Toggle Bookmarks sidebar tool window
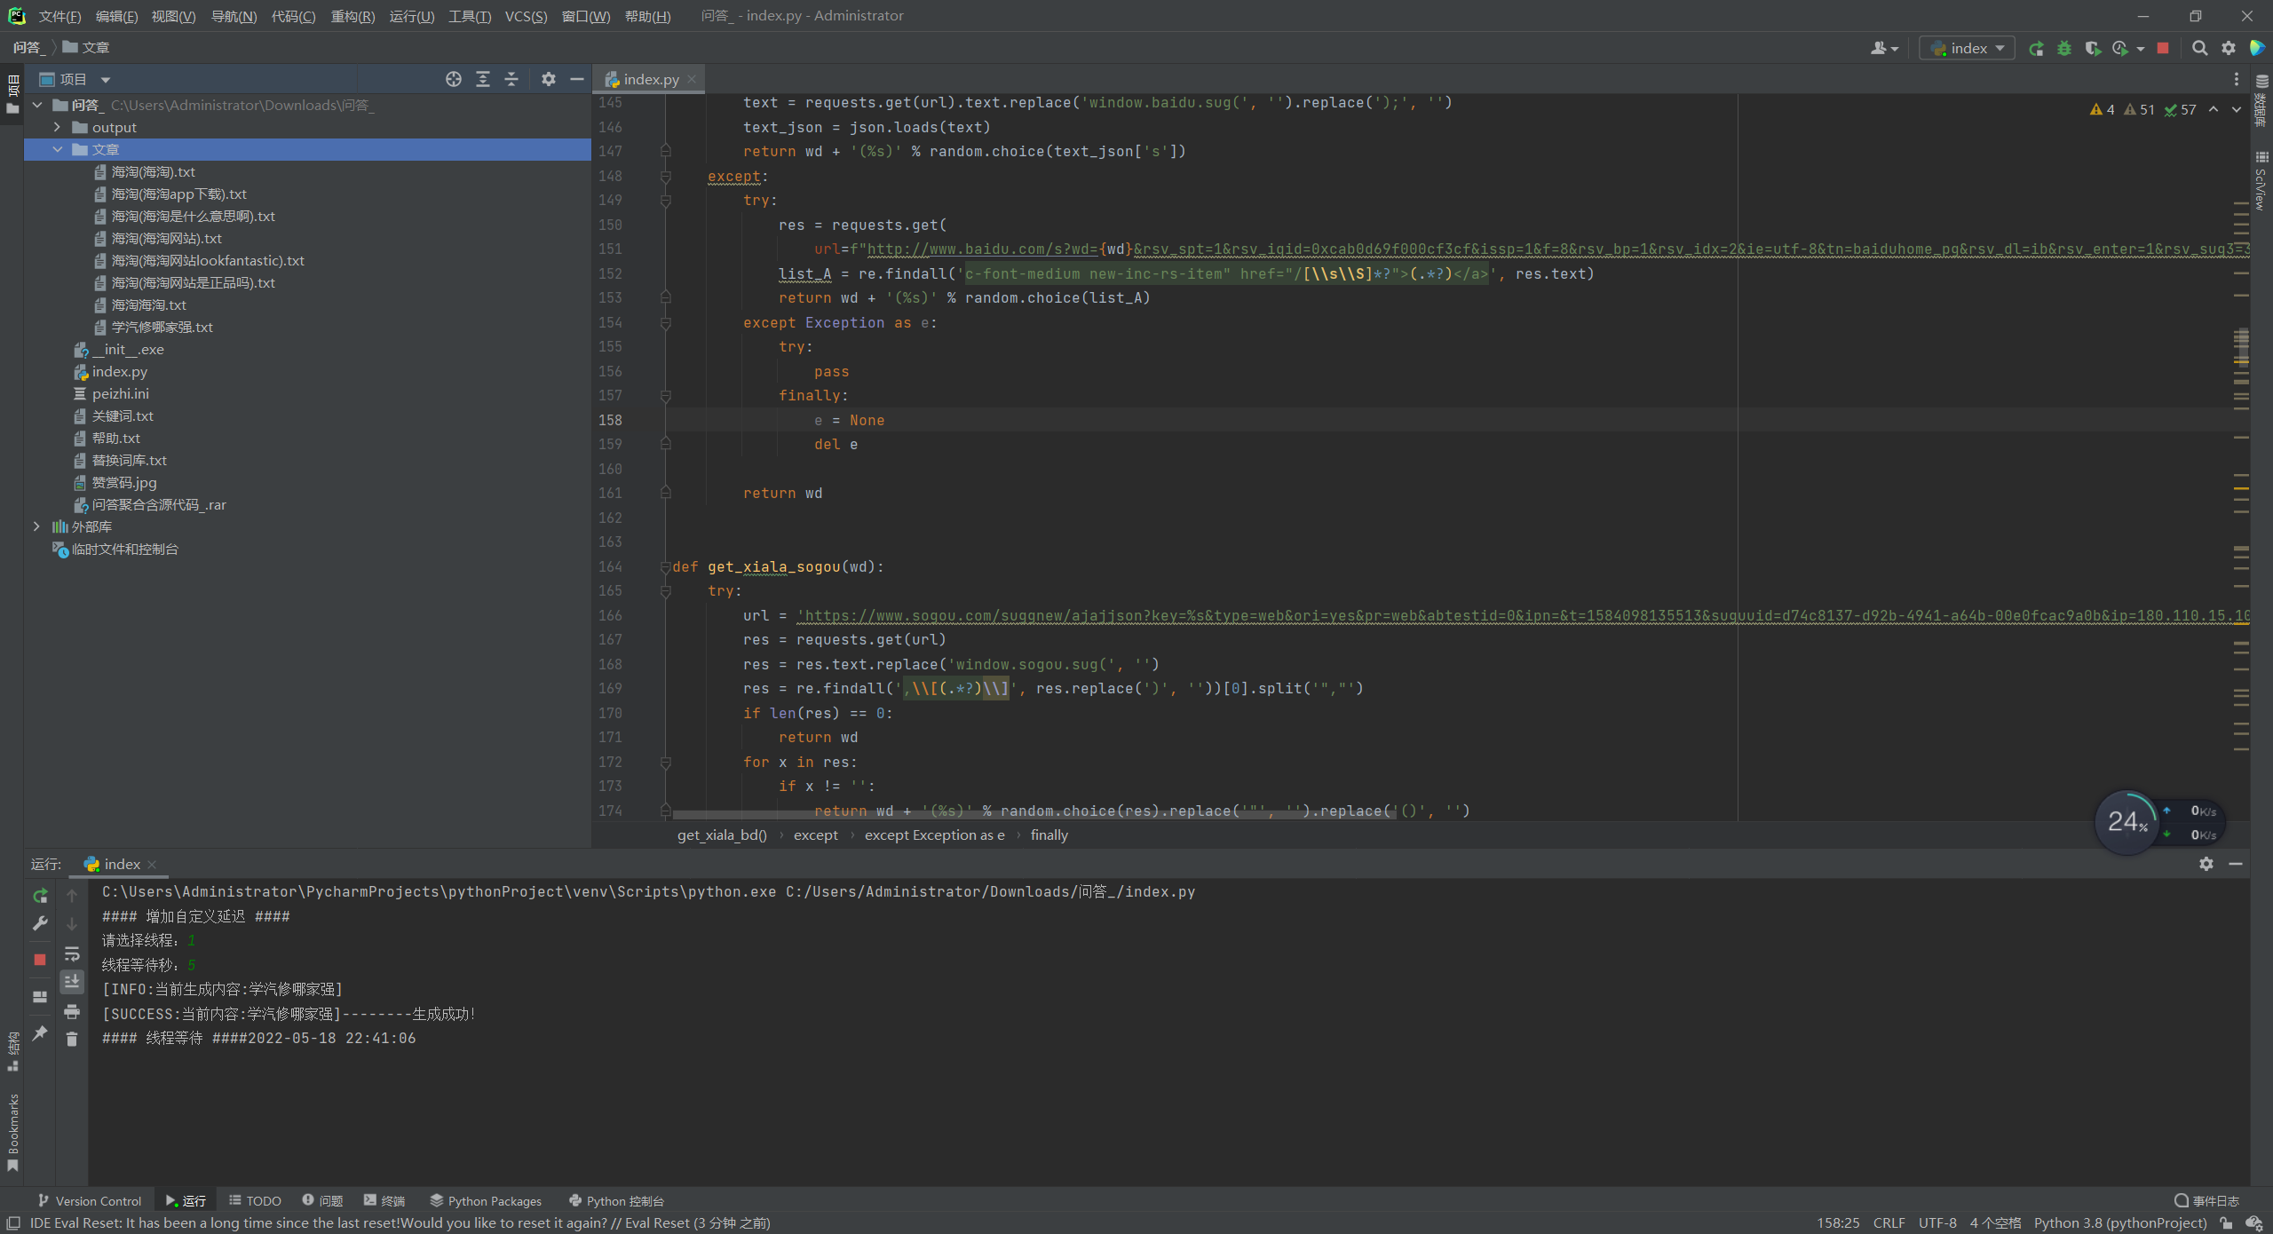This screenshot has height=1234, width=2273. point(12,1132)
